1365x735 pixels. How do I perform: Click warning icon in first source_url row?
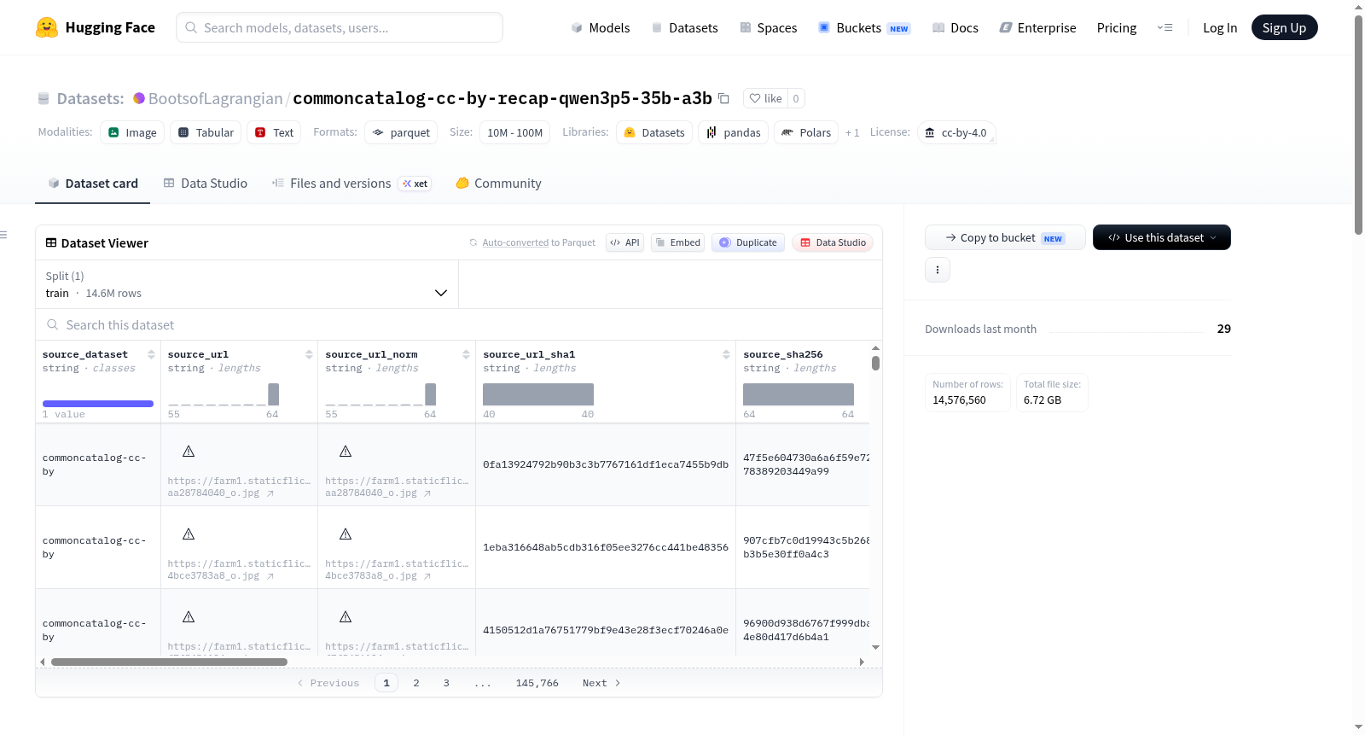coord(189,451)
